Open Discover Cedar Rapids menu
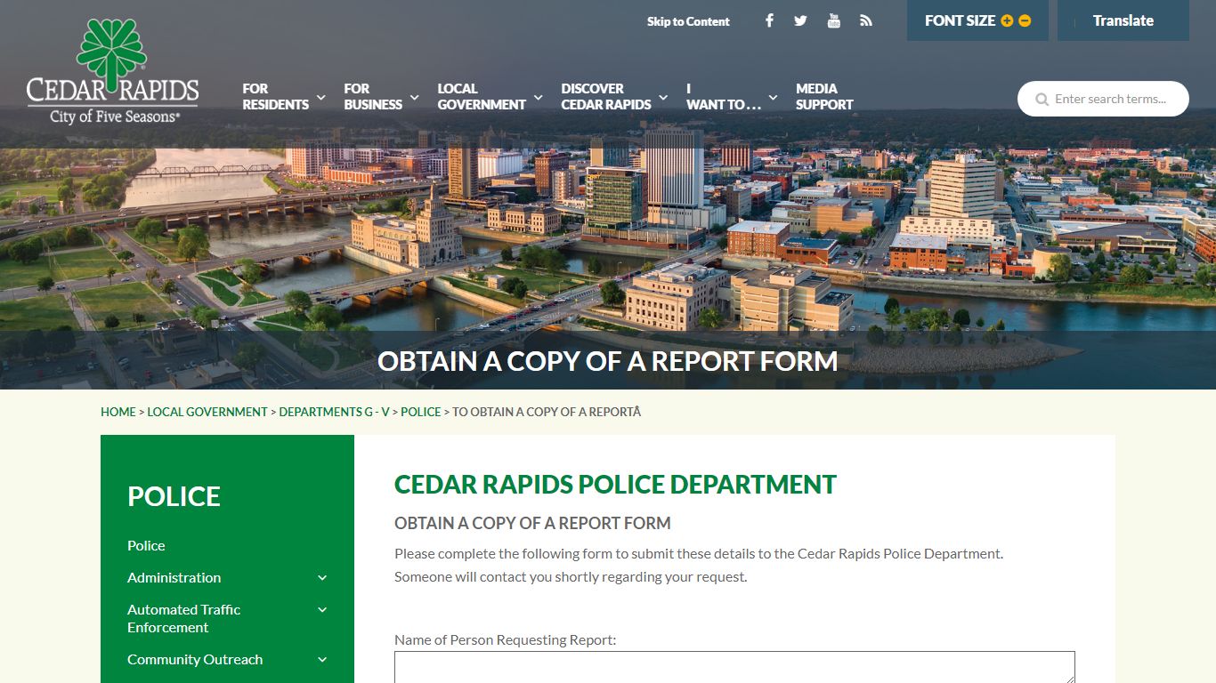 click(606, 97)
